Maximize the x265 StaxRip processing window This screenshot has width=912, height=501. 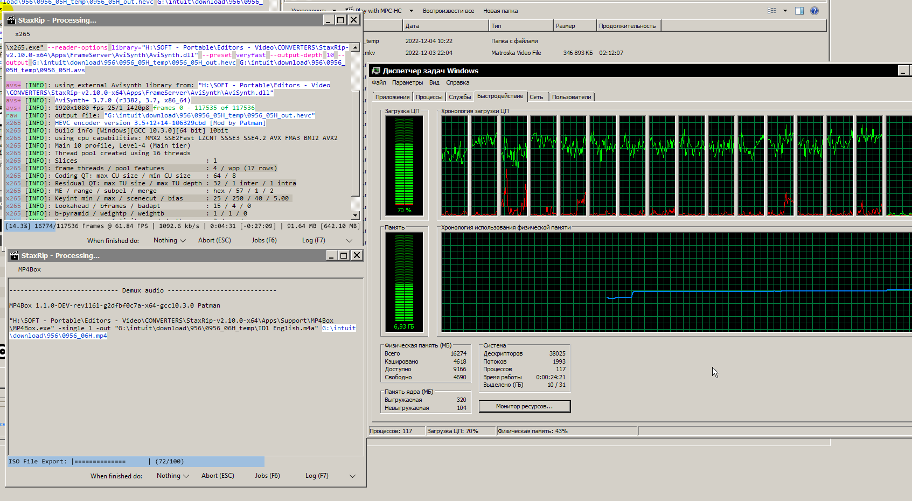(340, 20)
